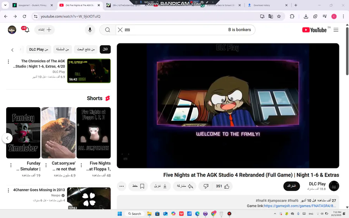Image resolution: width=349 pixels, height=218 pixels.
Task: Select the 'من DLC Play' filter chip
Action: coord(39,49)
